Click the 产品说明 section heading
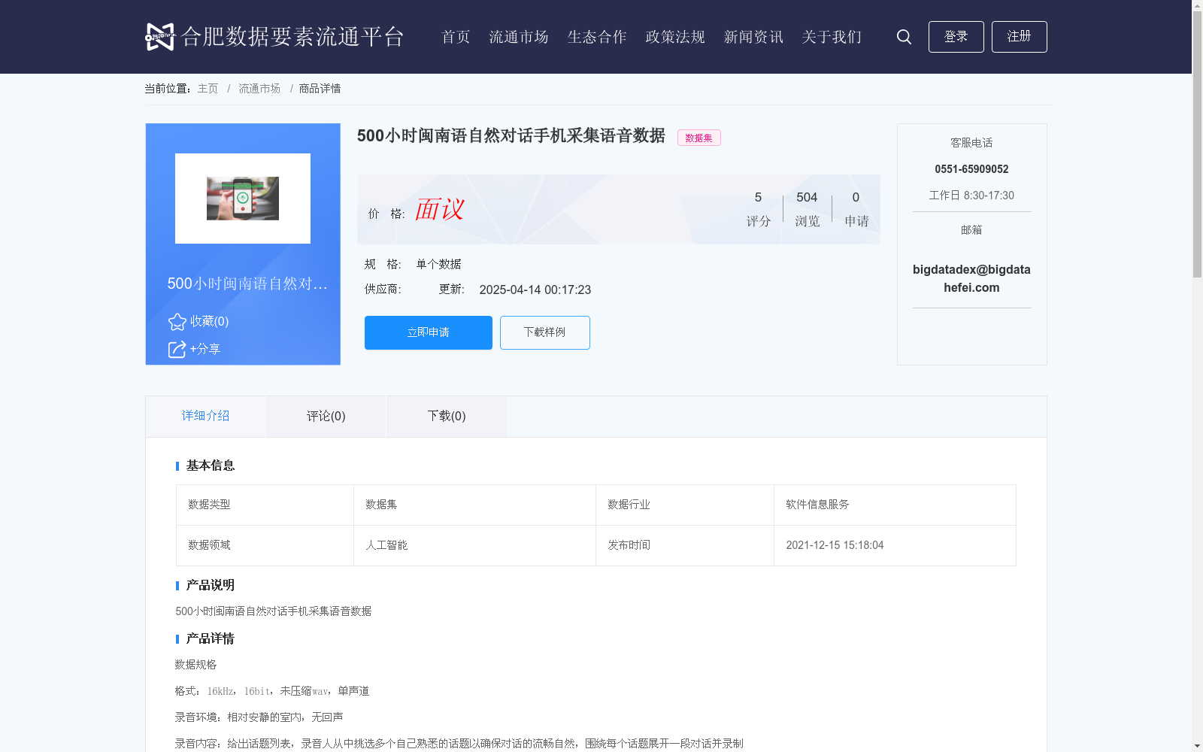 (211, 585)
